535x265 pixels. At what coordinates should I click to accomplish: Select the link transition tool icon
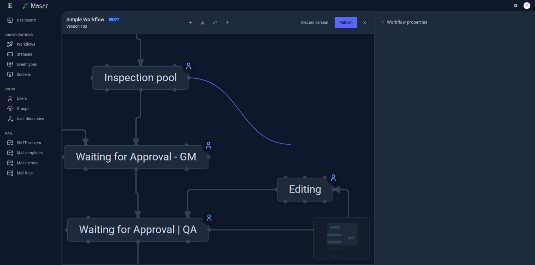click(215, 22)
